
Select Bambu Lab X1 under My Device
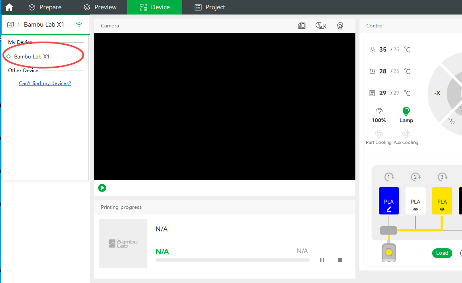[x=32, y=56]
